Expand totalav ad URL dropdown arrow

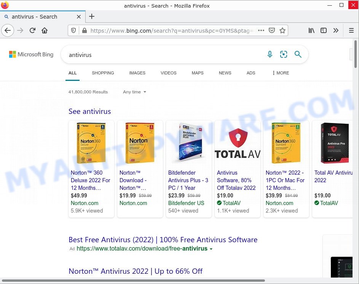click(211, 249)
